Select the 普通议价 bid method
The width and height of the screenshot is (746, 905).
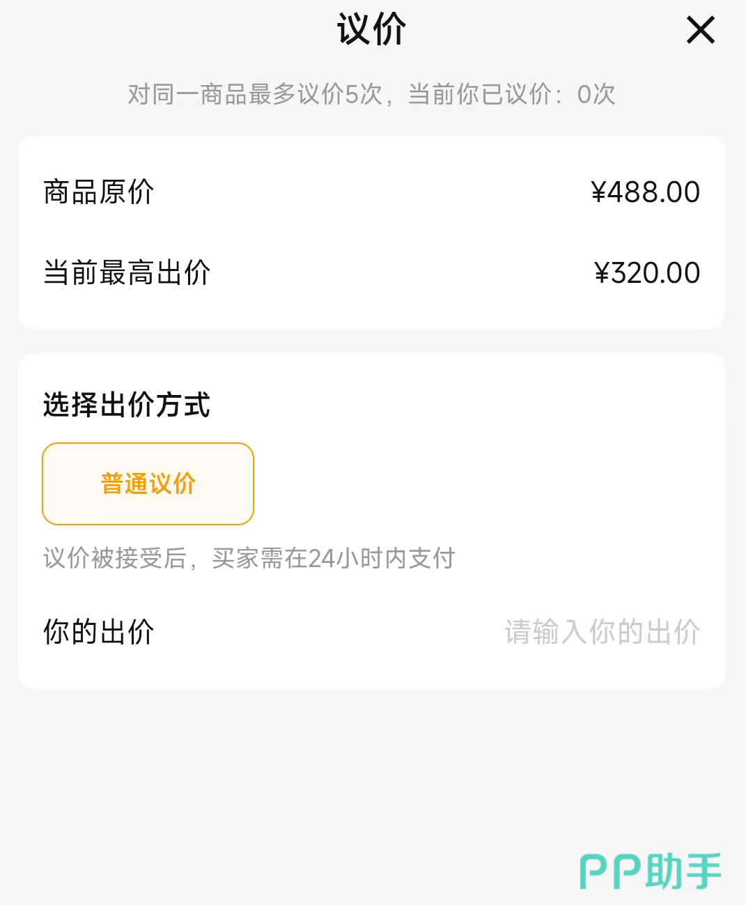(x=148, y=484)
